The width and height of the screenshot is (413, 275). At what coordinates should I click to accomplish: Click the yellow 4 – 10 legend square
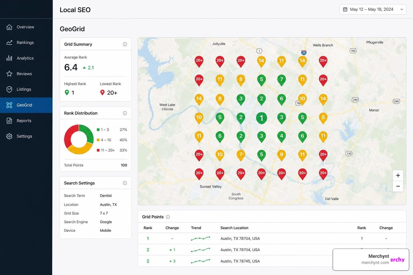tap(98, 140)
